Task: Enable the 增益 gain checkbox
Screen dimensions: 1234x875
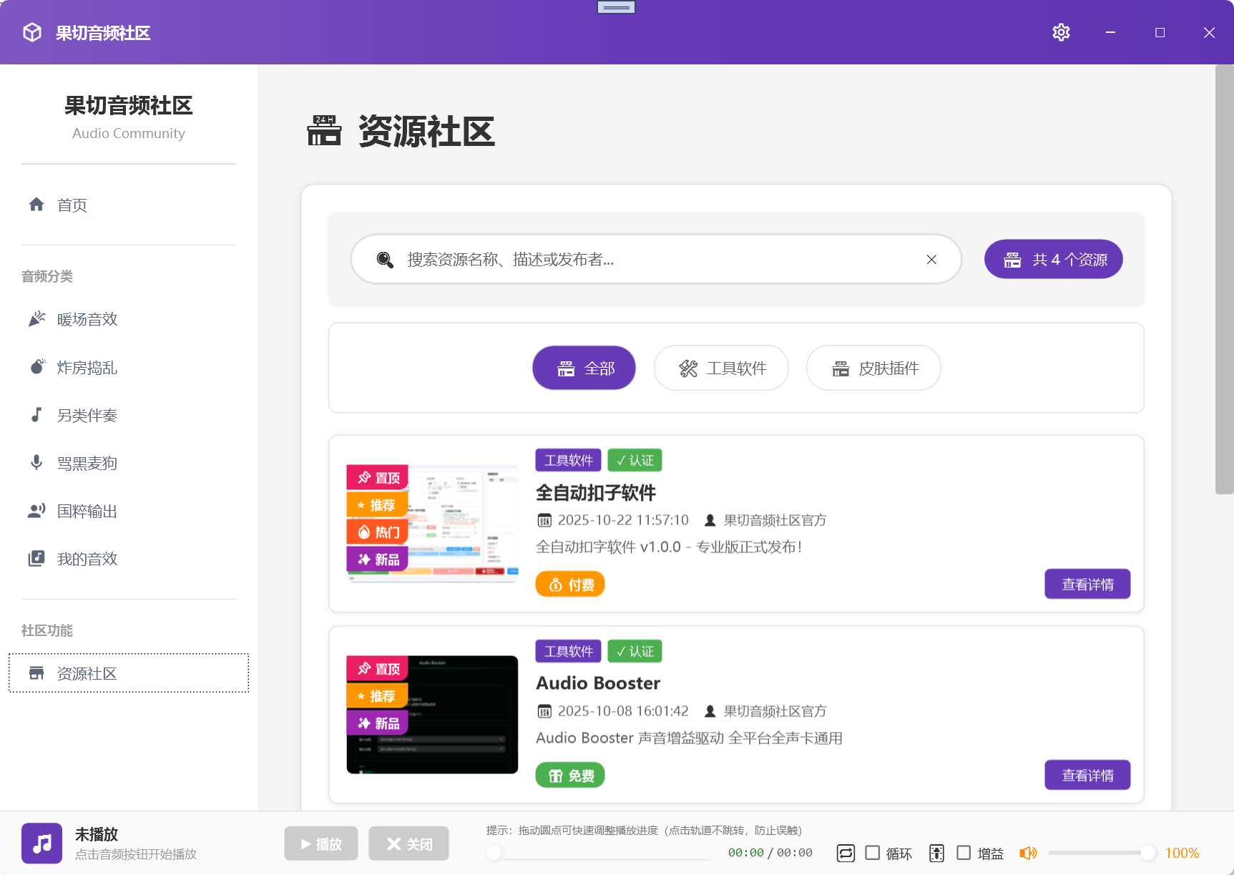Action: coord(964,853)
